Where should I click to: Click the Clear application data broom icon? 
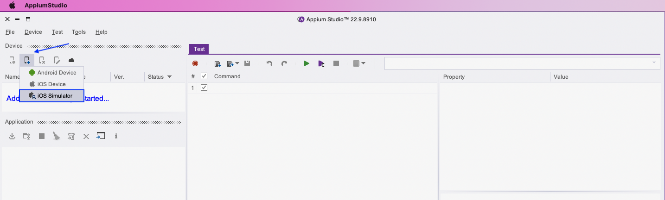tap(56, 136)
